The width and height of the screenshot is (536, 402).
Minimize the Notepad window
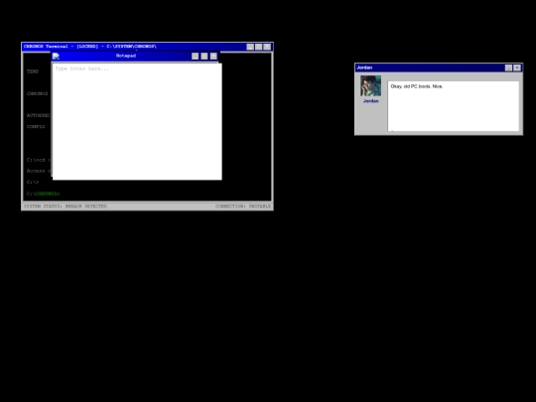[x=195, y=56]
